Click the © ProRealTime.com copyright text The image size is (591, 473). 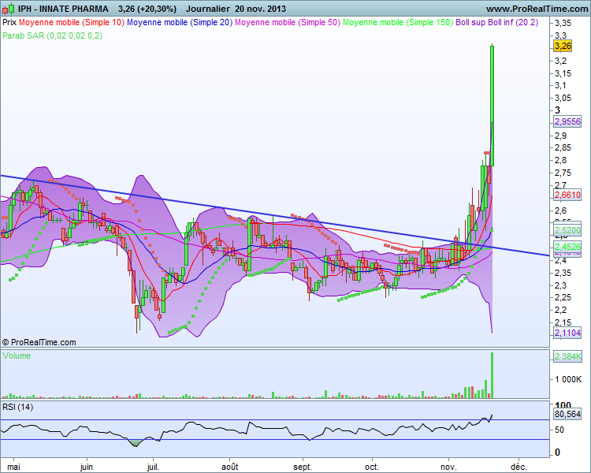pyautogui.click(x=39, y=342)
